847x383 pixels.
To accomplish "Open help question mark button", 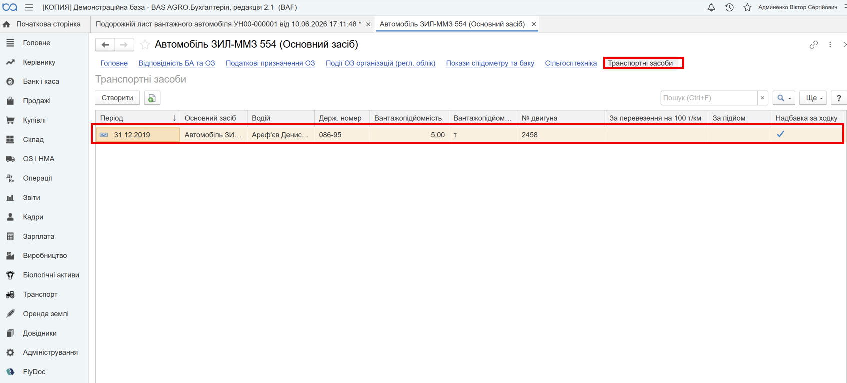I will [x=839, y=98].
